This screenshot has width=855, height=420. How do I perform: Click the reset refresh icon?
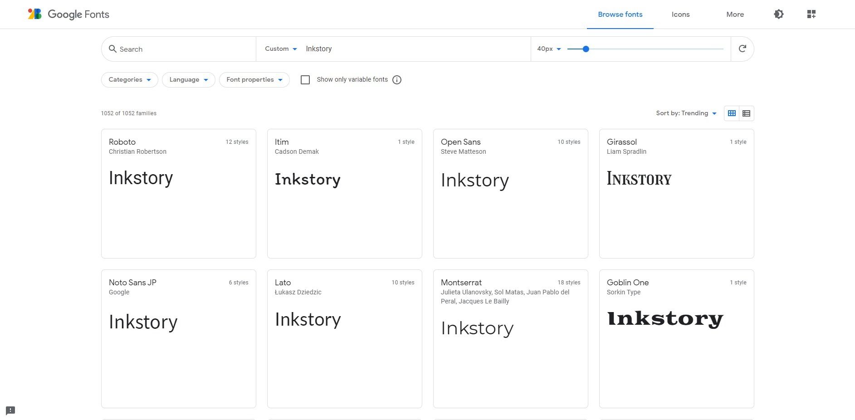point(742,49)
